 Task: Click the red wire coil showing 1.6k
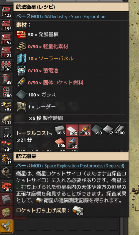[x=6, y=186]
